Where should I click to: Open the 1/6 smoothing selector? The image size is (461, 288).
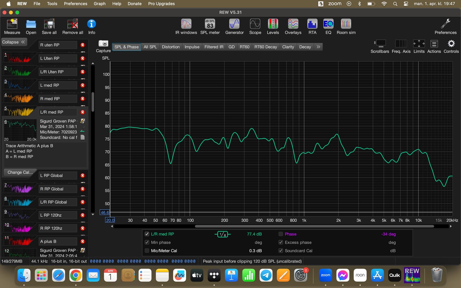click(222, 234)
